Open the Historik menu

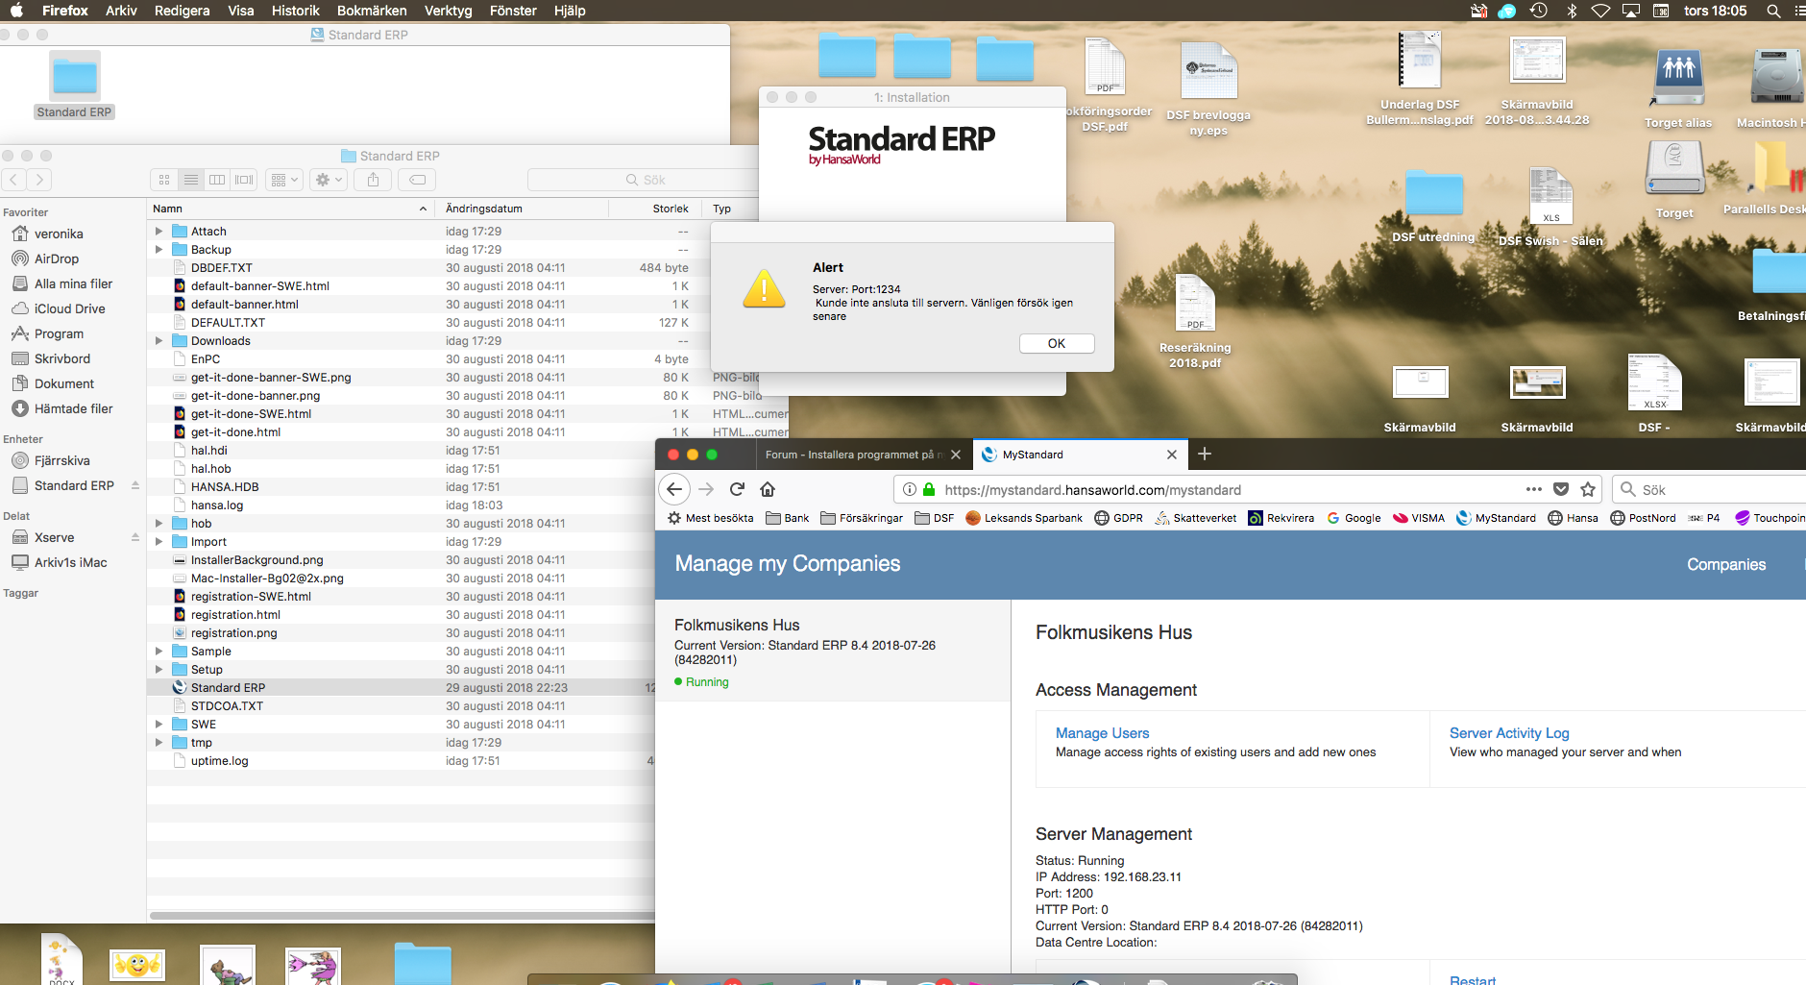[295, 11]
